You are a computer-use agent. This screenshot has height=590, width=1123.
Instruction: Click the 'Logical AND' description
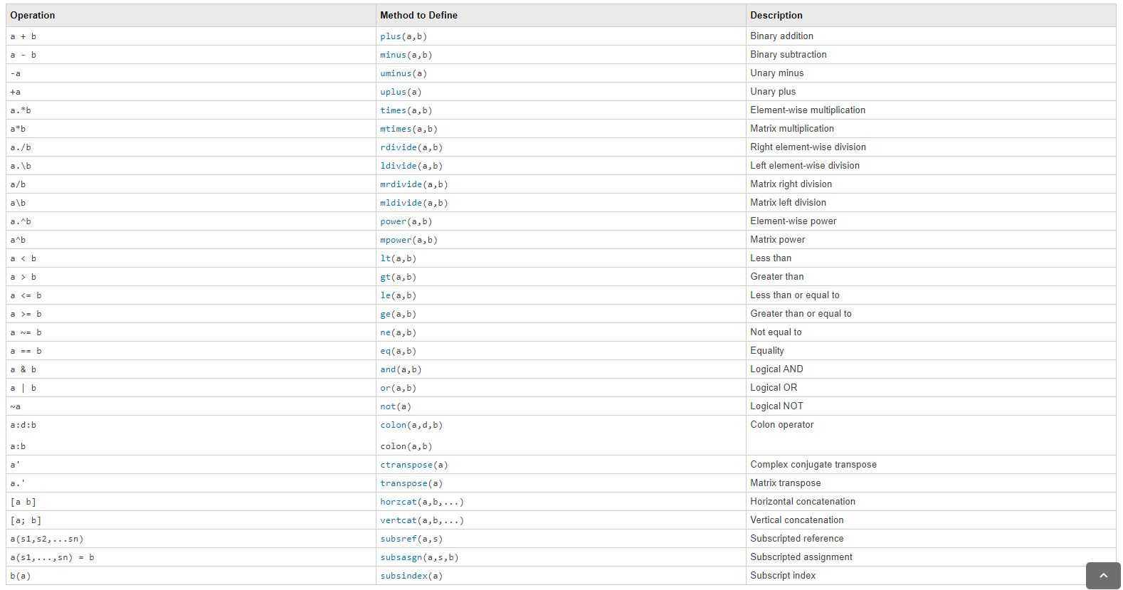coord(776,369)
